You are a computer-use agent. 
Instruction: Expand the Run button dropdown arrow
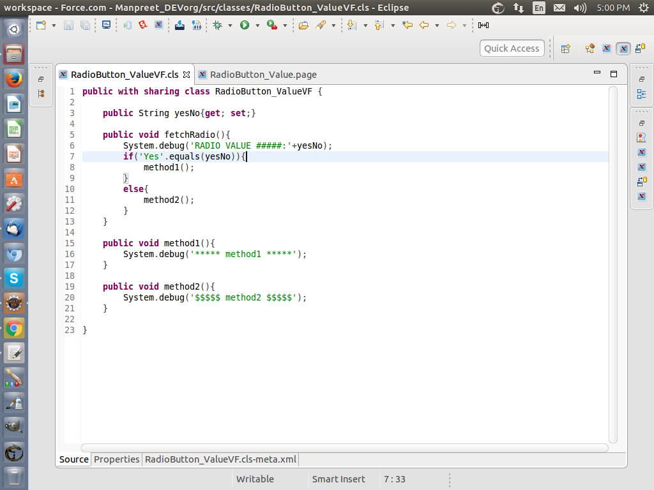pyautogui.click(x=257, y=26)
